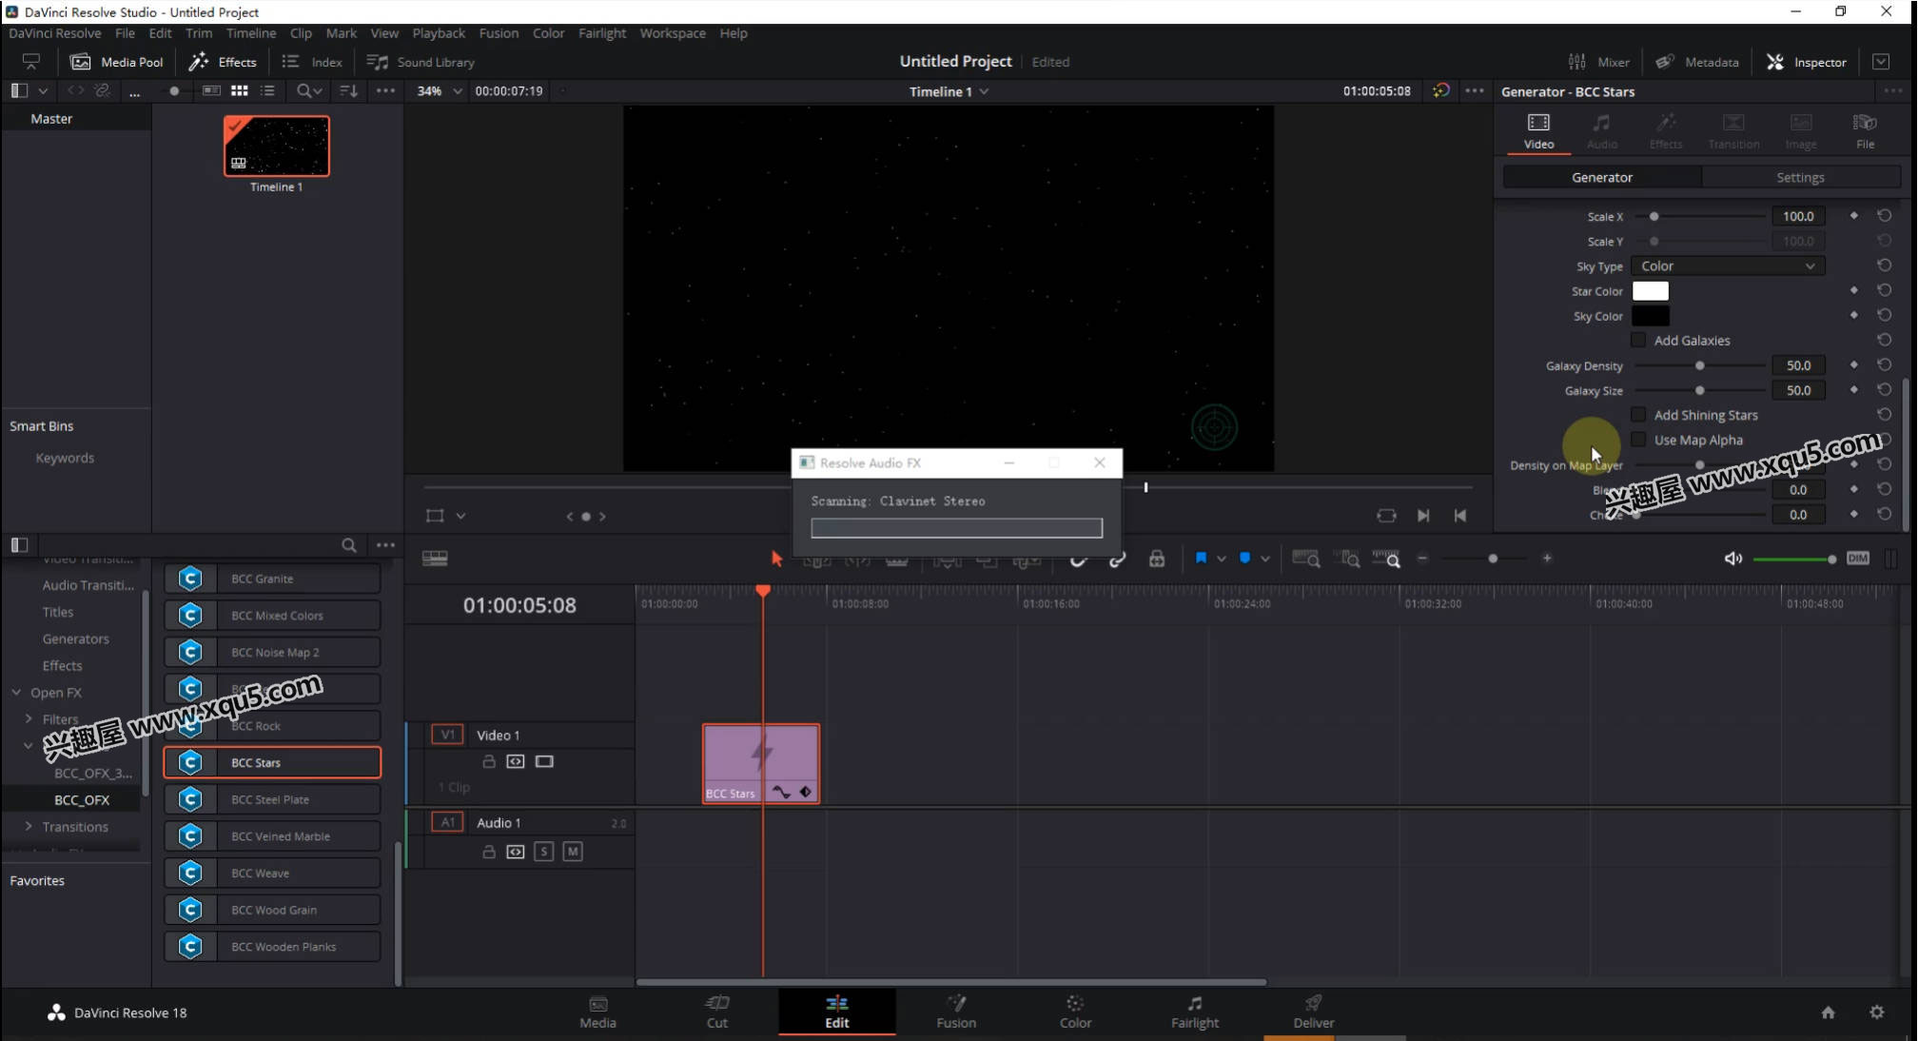Toggle auto track selector on Video 1
The width and height of the screenshot is (1918, 1041).
[x=516, y=762]
